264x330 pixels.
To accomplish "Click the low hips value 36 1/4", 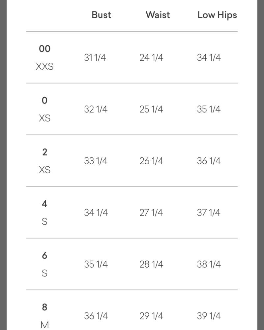I will coord(209,161).
